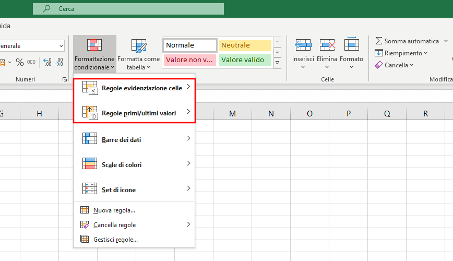Viewport: 453px width, 261px height.
Task: Open the Somma automatica dropdown arrow
Action: tap(446, 41)
